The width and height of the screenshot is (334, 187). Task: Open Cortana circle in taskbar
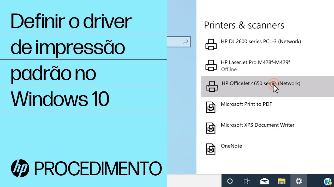pos(230,181)
